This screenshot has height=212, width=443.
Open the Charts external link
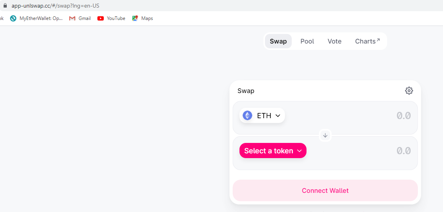[367, 41]
